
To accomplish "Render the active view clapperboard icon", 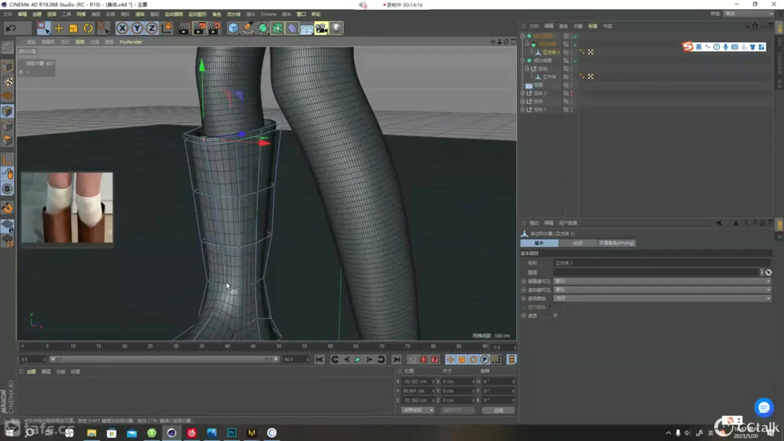I will pos(184,28).
